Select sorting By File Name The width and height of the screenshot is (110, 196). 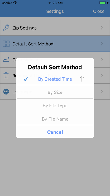(x=55, y=119)
